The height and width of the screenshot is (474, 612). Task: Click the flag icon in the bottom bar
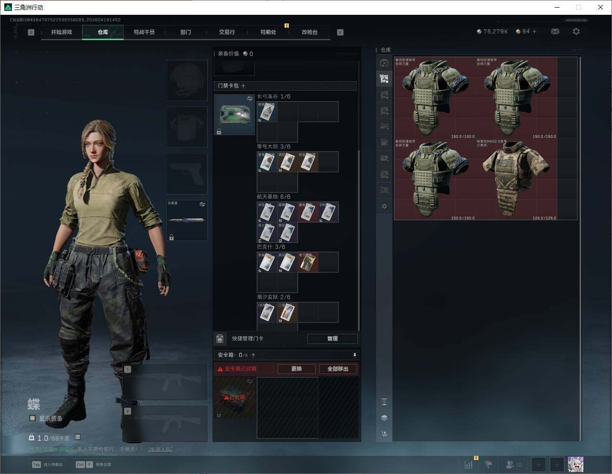coord(488,464)
